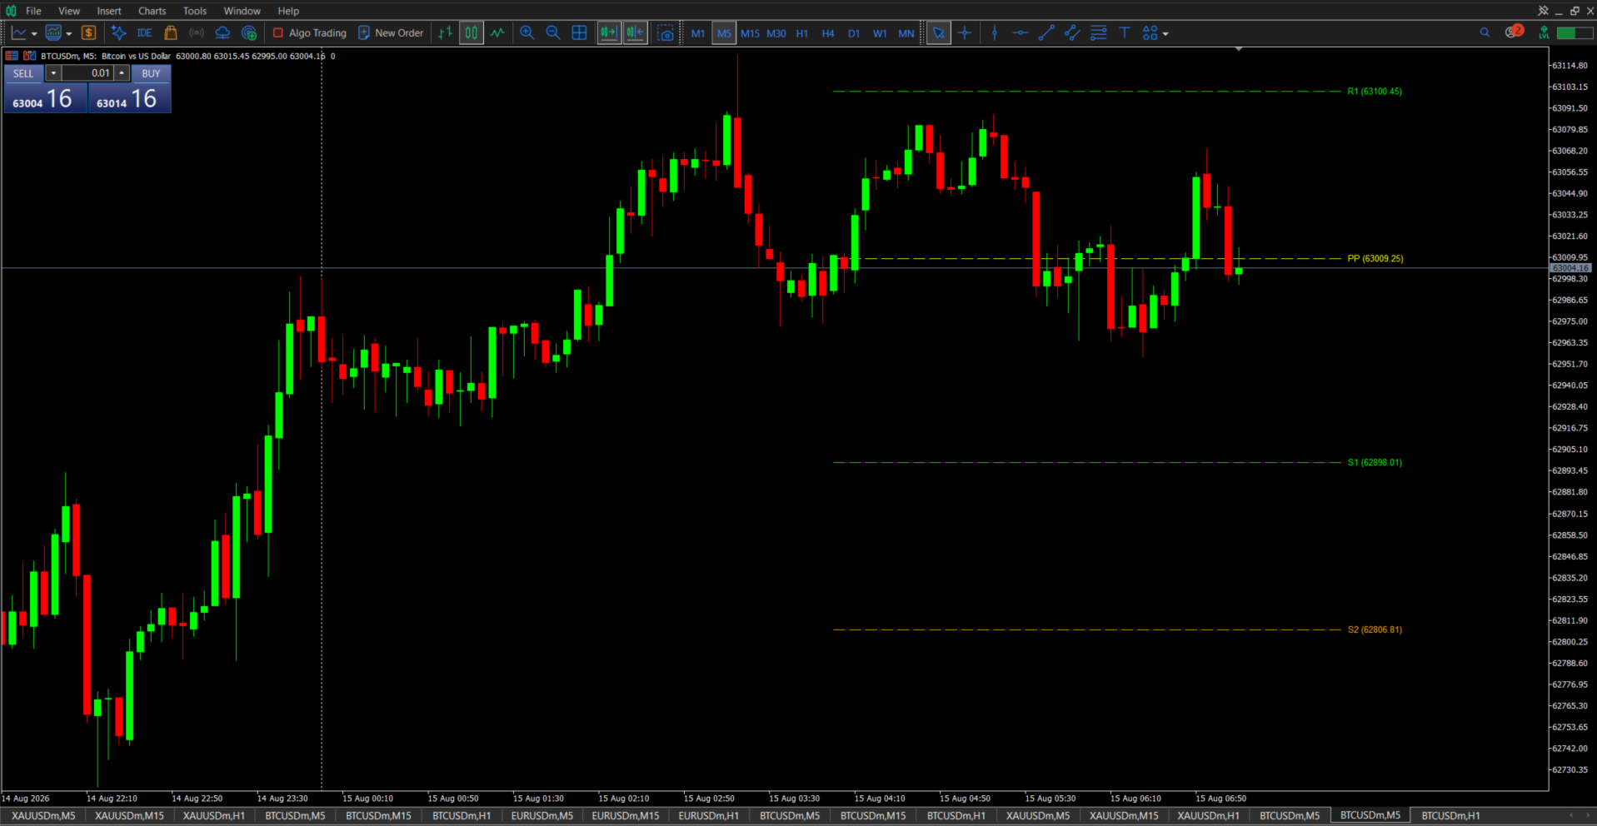Activate the arrow cursor mode
This screenshot has width=1597, height=826.
[939, 33]
